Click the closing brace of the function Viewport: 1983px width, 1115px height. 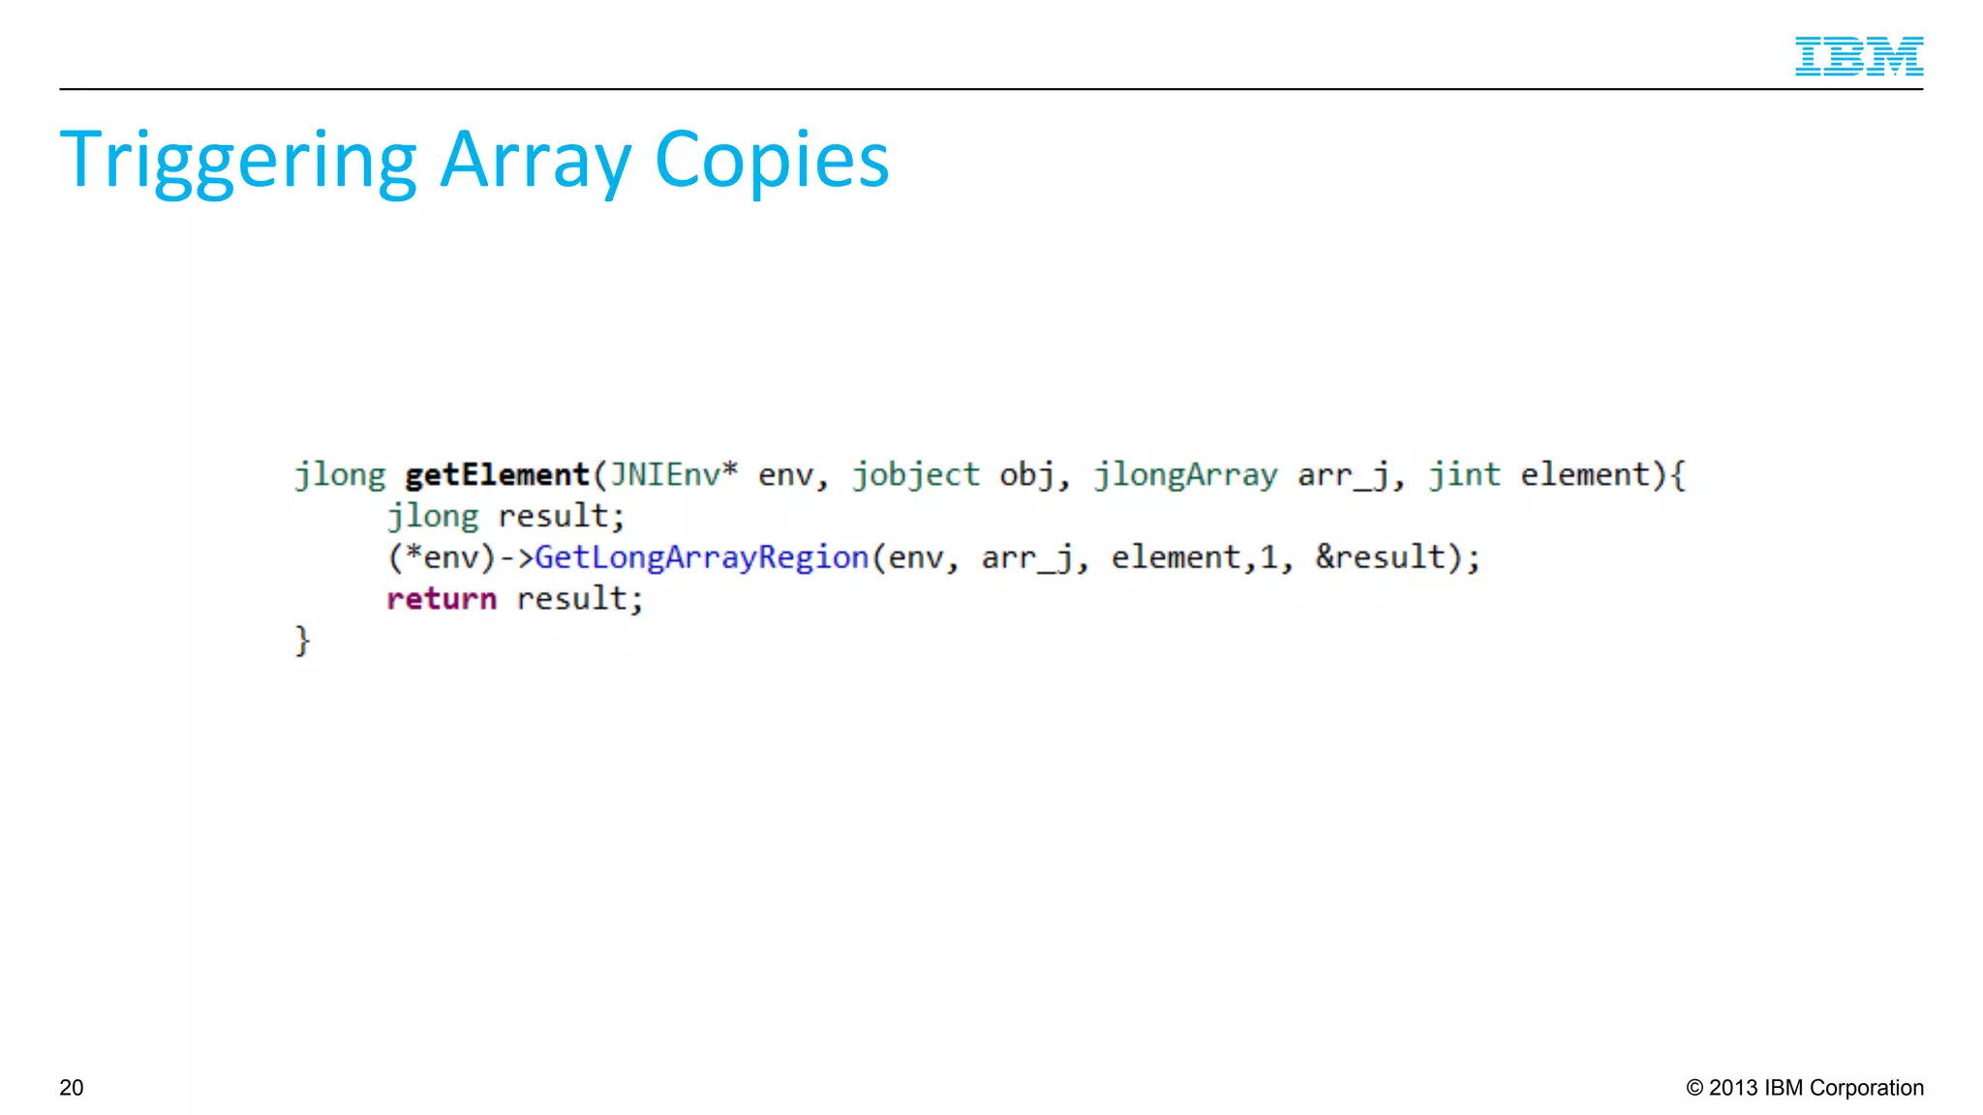pyautogui.click(x=302, y=641)
